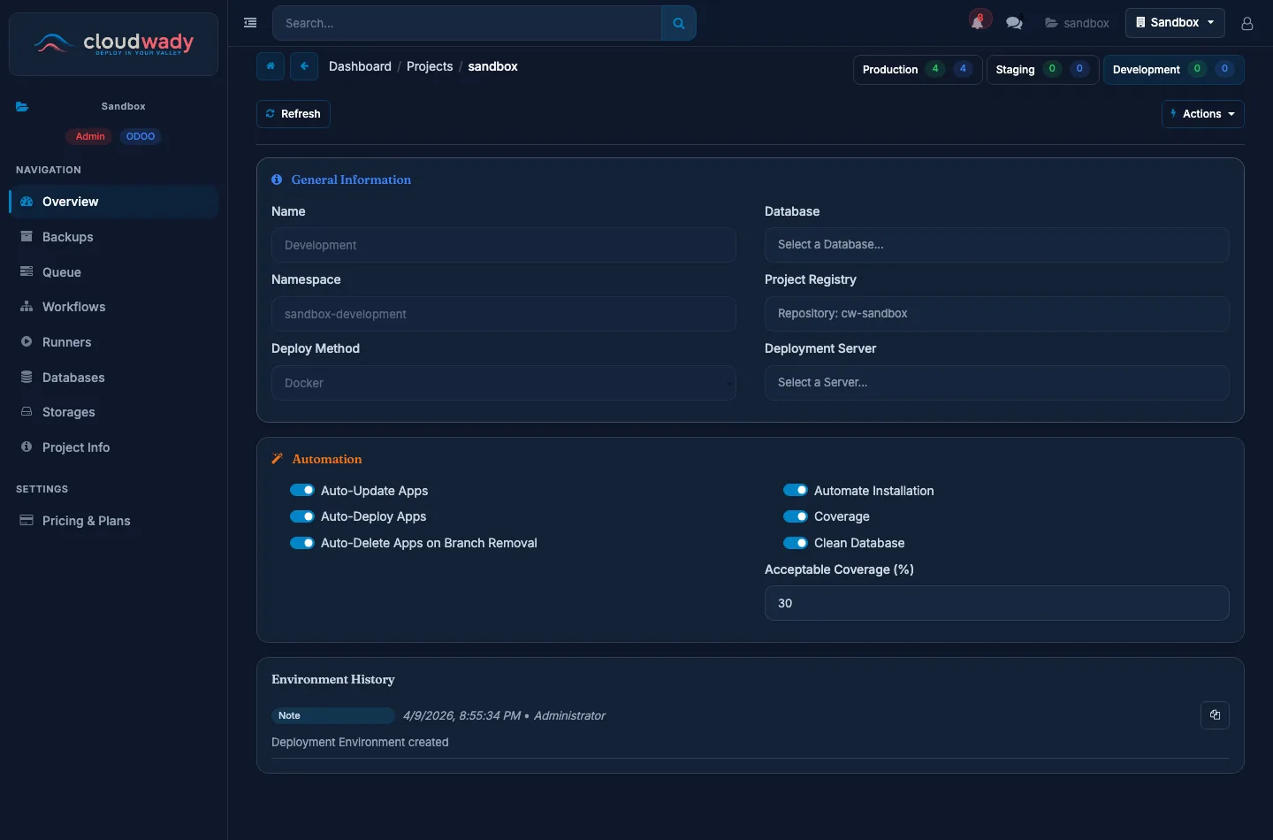Click the Storages drive icon
Viewport: 1273px width, 840px height.
tap(27, 412)
